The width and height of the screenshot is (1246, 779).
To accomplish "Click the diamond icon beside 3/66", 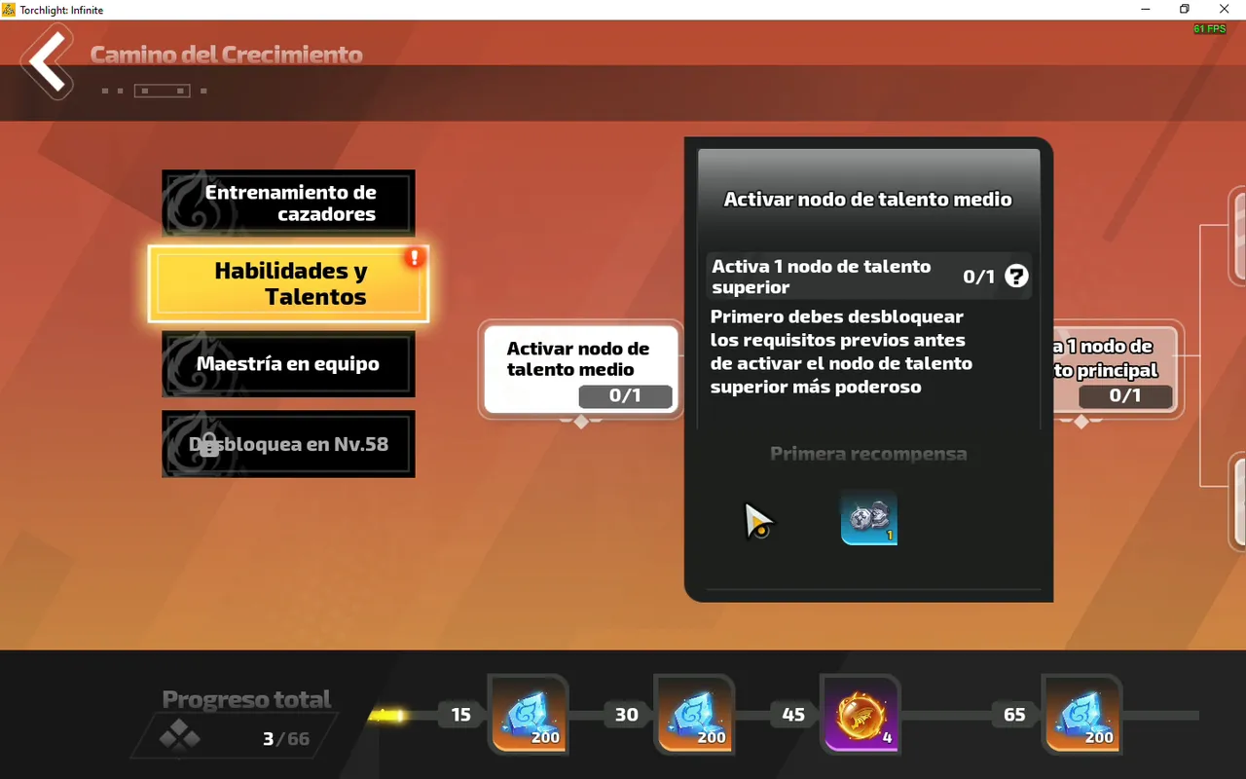I will click(x=180, y=737).
